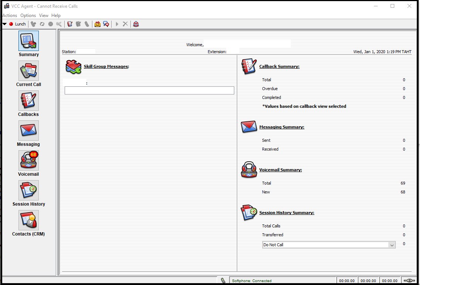
Task: Click the Softphone: Connected status text
Action: [252, 281]
